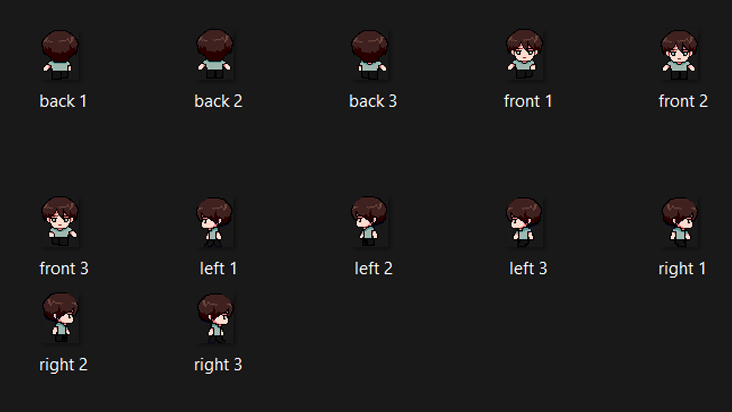The image size is (732, 412).
Task: Click the "left 2" file name label
Action: pos(373,269)
